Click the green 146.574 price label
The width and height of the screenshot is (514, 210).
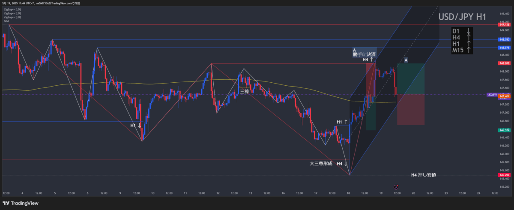504,129
